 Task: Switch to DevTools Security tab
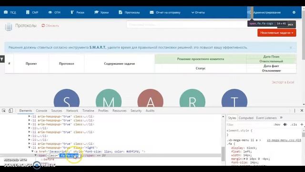[136, 110]
